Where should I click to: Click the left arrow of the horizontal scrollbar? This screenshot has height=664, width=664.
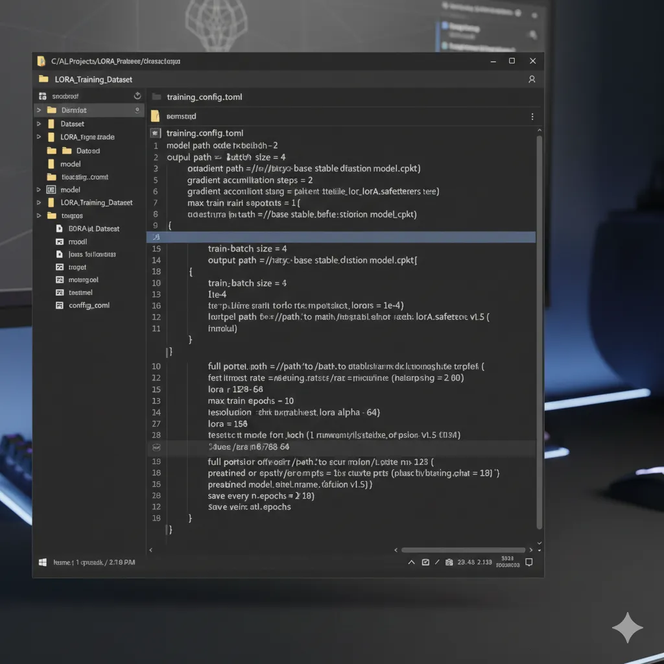coord(396,550)
